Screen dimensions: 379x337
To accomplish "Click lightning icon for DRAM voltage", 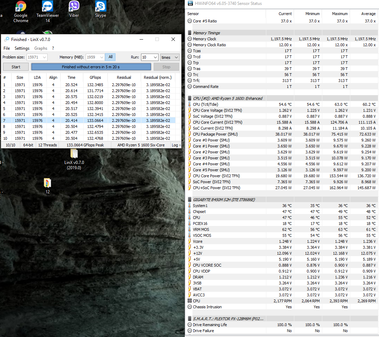I will click(190, 277).
